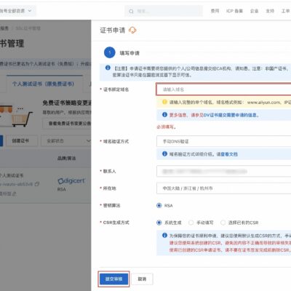Viewport: 291px width, 291px height.
Task: Click the yellow warning icon under domain field
Action: tap(164, 102)
